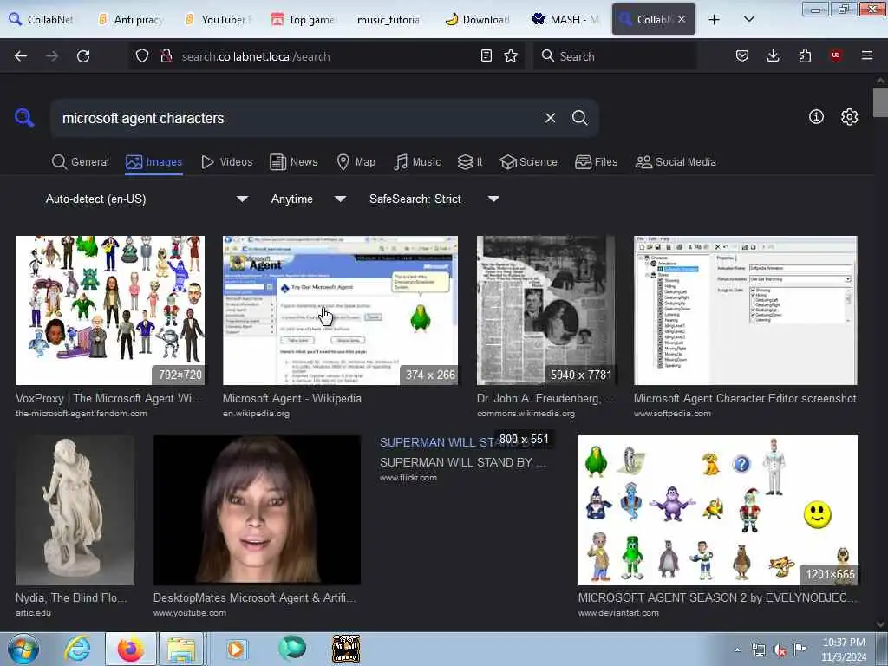
Task: Open the extensions puzzle icon
Action: [805, 56]
